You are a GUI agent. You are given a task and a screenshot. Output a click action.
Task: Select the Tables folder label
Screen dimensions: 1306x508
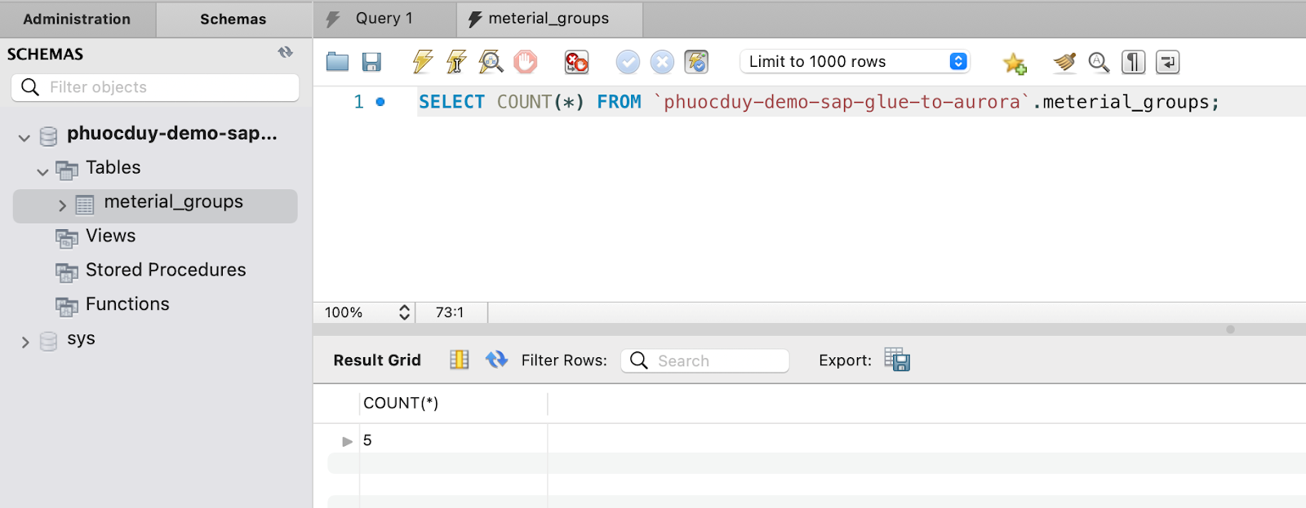tap(113, 167)
